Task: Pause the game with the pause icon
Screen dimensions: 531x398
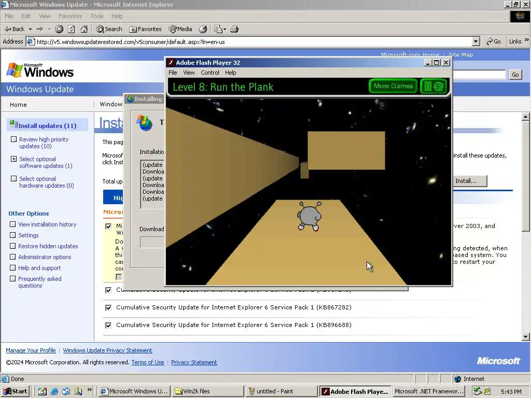Action: pyautogui.click(x=428, y=87)
